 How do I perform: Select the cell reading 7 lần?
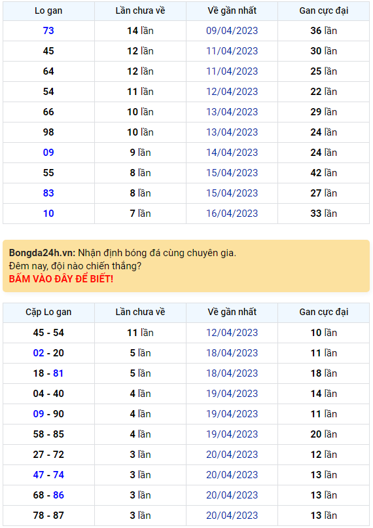pos(140,214)
